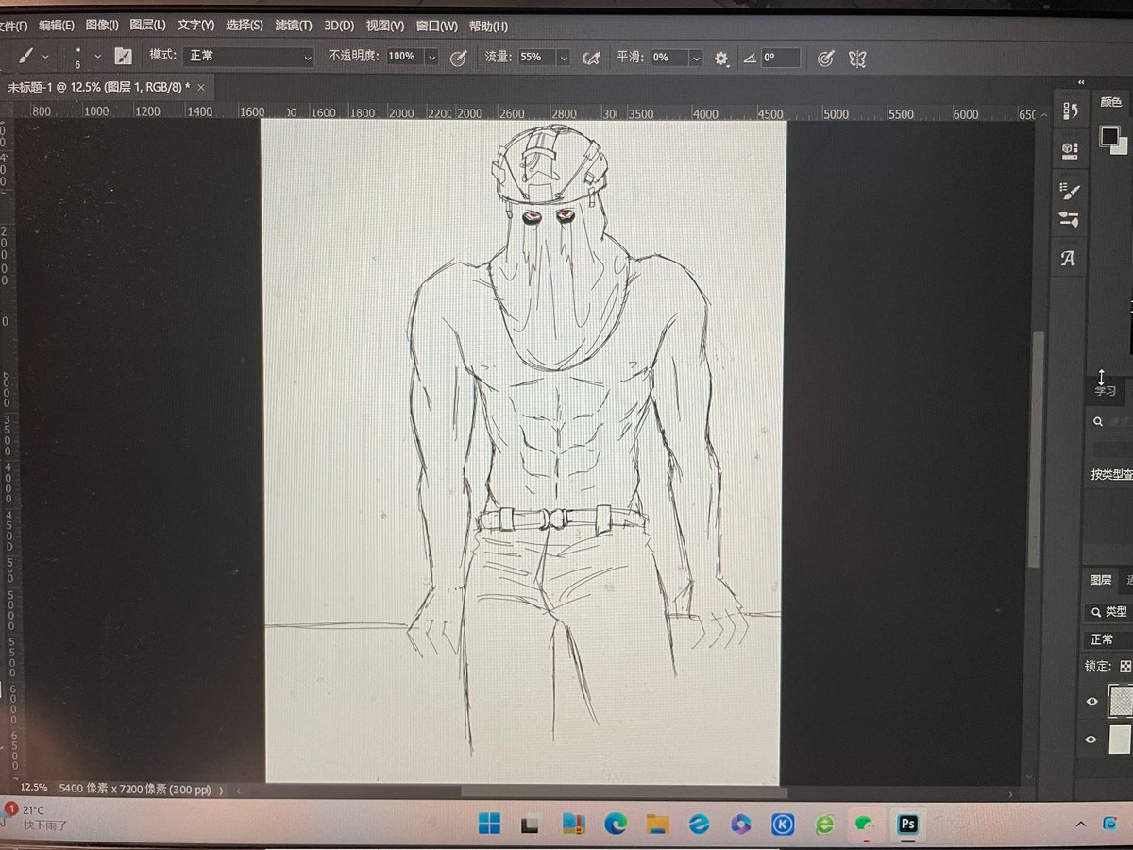Toggle the brush settings panel icon
1133x850 pixels.
pyautogui.click(x=124, y=57)
